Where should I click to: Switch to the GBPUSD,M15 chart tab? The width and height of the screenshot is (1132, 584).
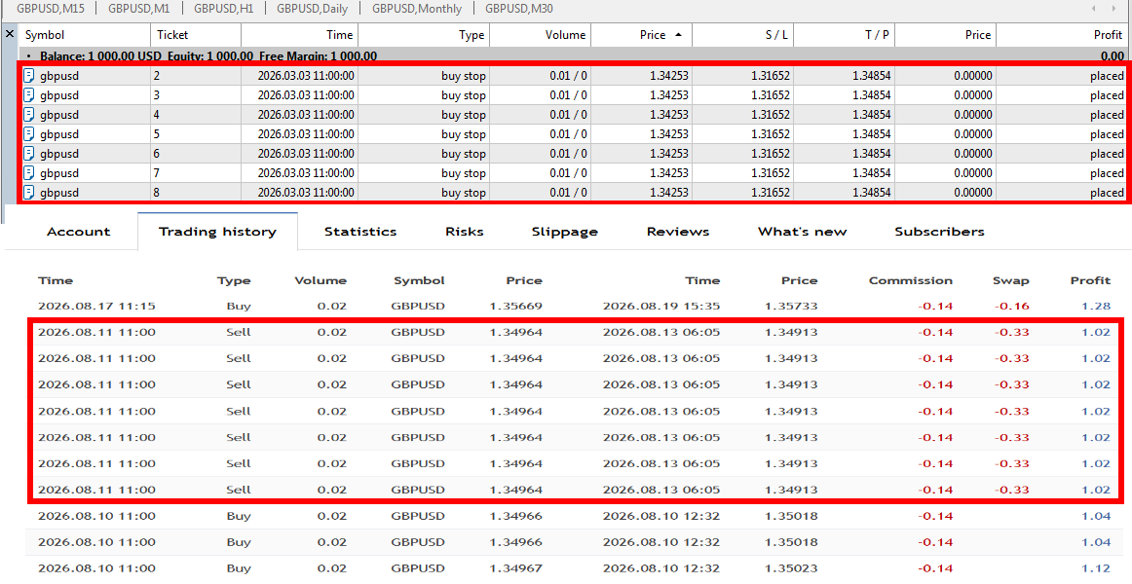(x=51, y=9)
